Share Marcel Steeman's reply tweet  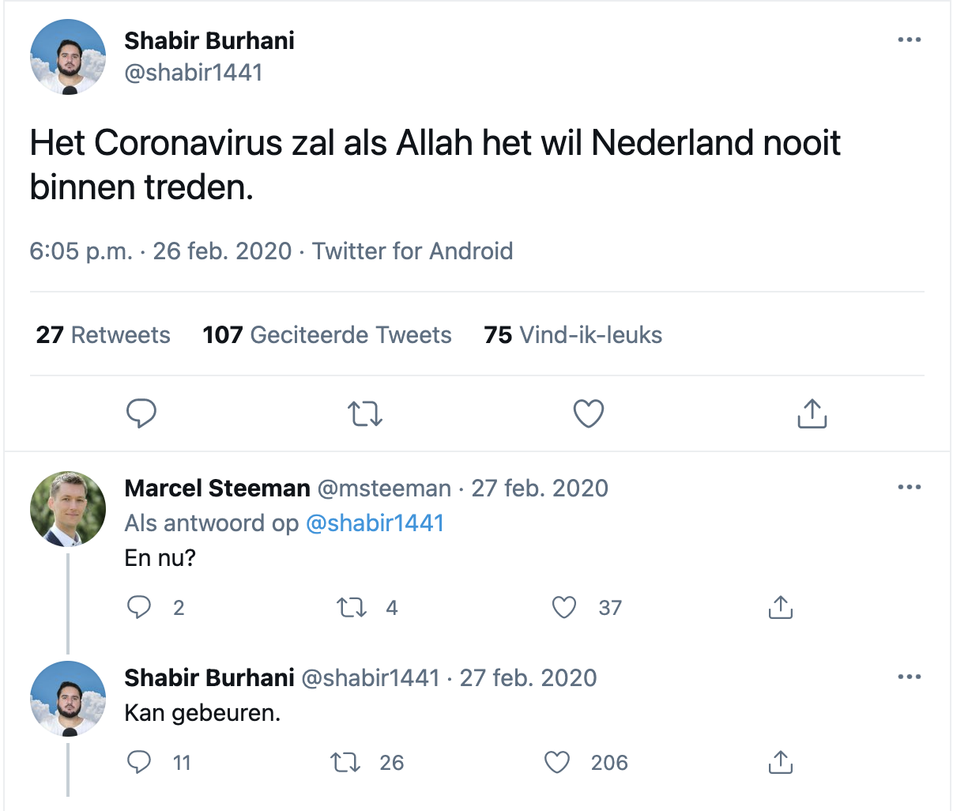[780, 607]
